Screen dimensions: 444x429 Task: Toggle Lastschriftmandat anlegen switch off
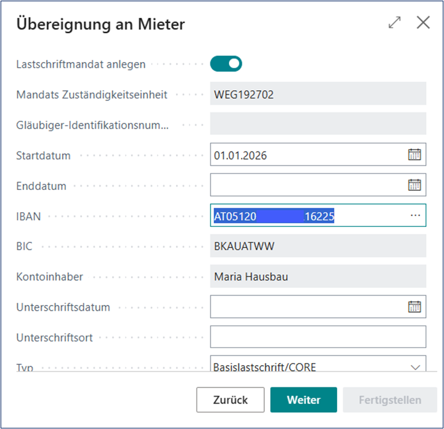coord(226,64)
